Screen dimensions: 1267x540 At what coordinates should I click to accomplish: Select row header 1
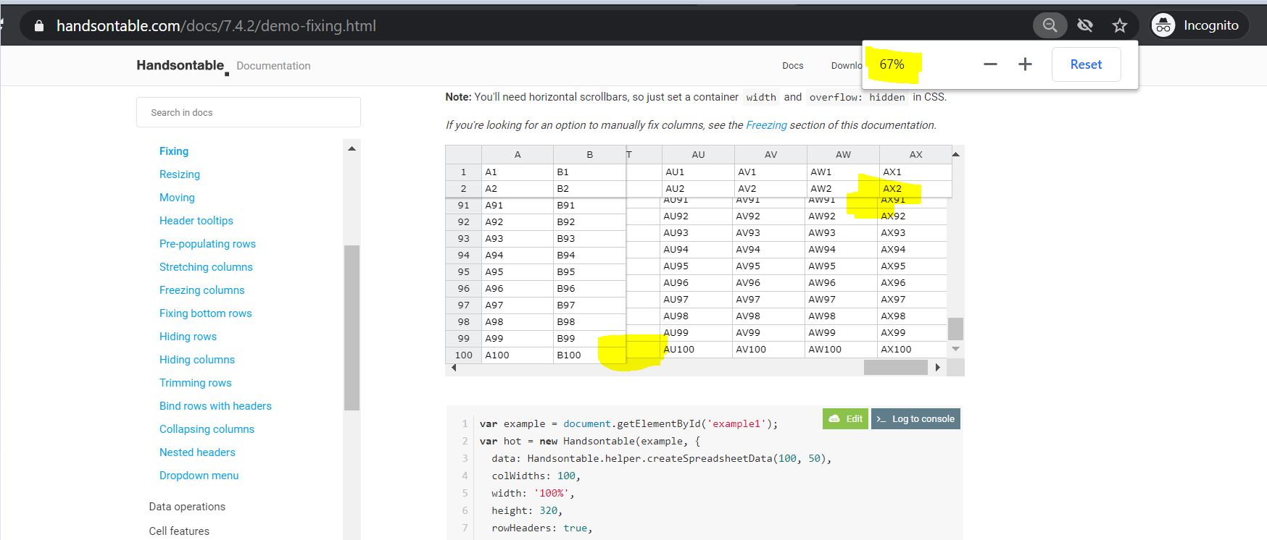tap(464, 172)
